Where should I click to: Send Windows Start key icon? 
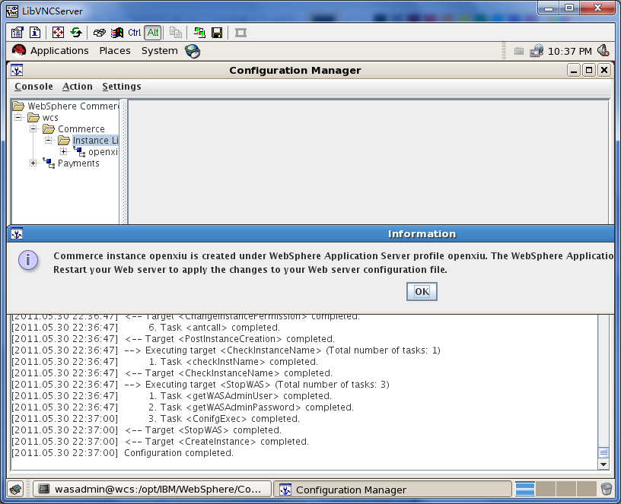pos(117,33)
